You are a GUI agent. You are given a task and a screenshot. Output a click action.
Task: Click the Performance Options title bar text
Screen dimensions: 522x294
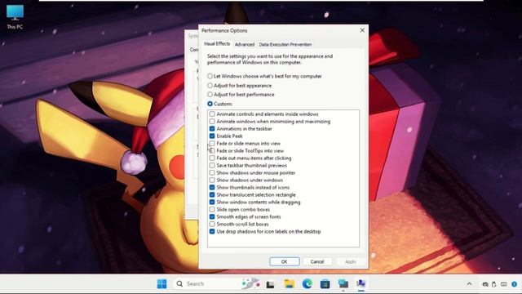coord(224,31)
